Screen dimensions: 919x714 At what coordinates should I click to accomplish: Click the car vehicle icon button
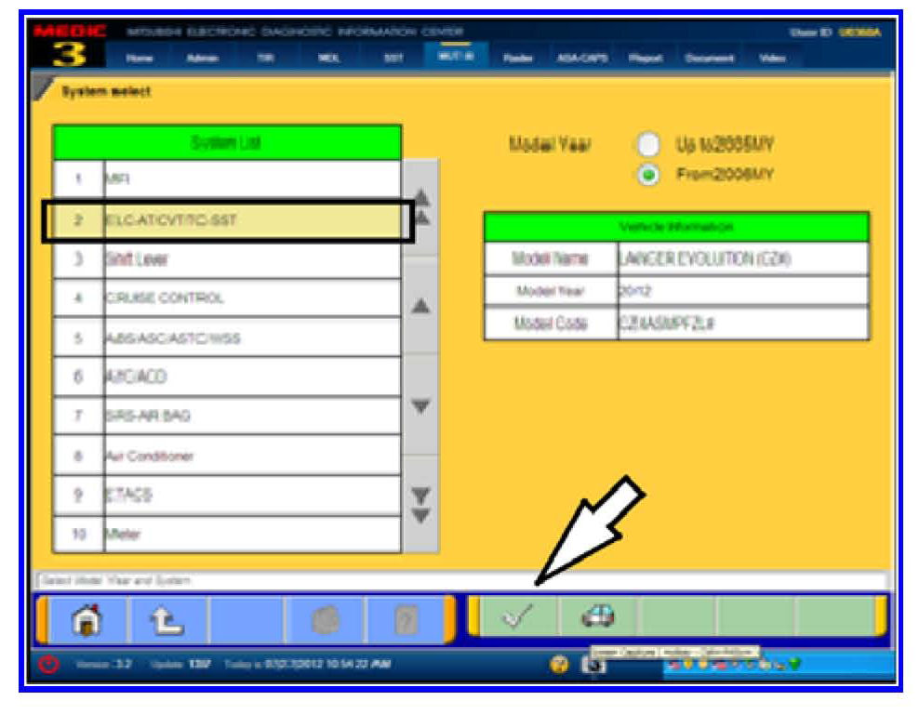(x=597, y=617)
